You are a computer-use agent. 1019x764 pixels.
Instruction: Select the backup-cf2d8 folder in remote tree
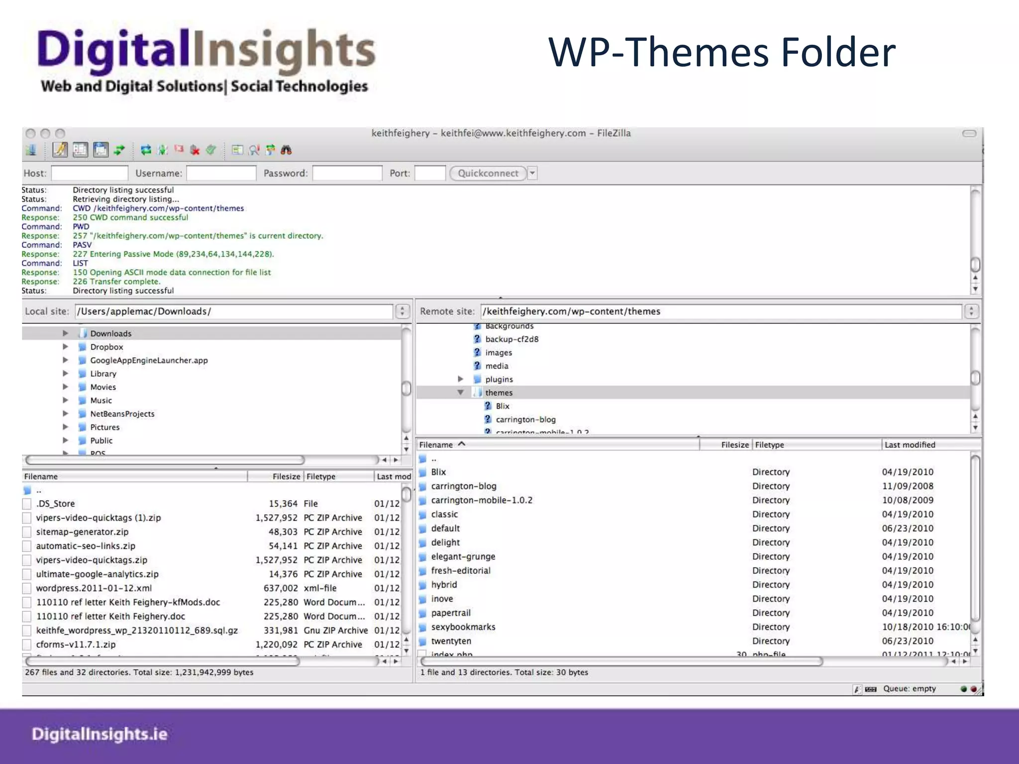512,339
